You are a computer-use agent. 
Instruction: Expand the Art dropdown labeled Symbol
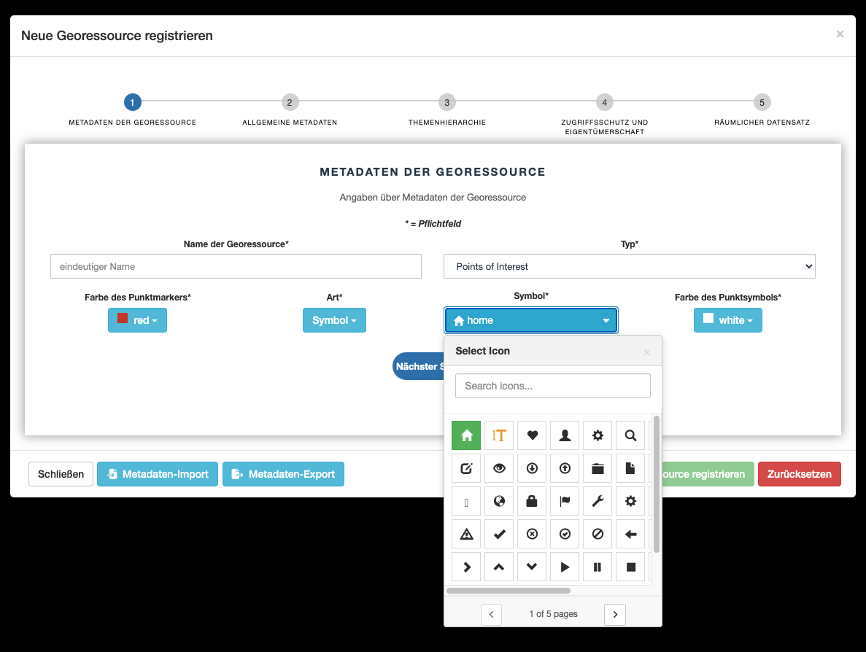pyautogui.click(x=334, y=320)
